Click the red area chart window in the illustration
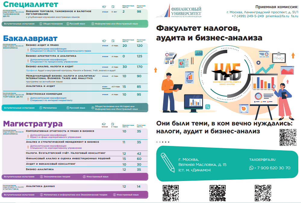 287,70
